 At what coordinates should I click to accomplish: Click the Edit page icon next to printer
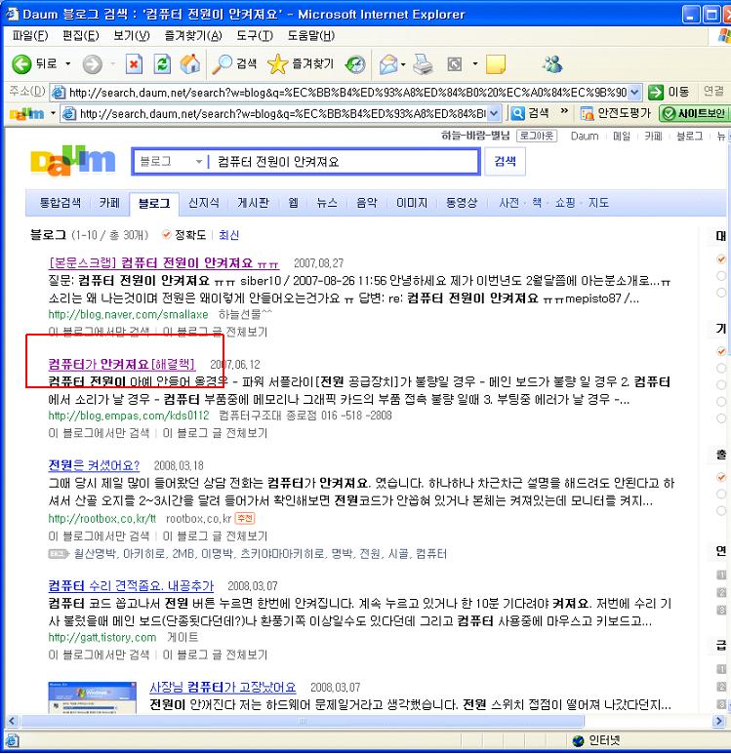(455, 64)
